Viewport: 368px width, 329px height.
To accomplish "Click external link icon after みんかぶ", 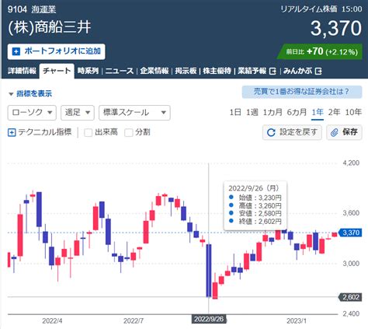I will point(318,71).
